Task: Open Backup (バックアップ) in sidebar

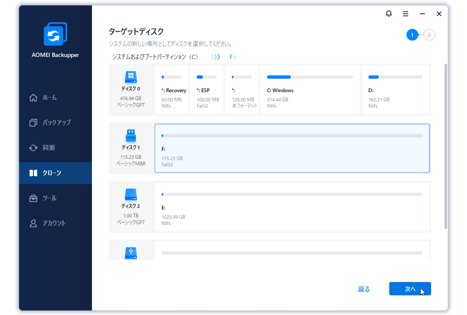Action: click(x=56, y=123)
